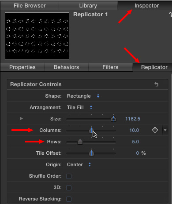Image resolution: width=172 pixels, height=204 pixels.
Task: Switch to the Library tab
Action: pos(88,6)
